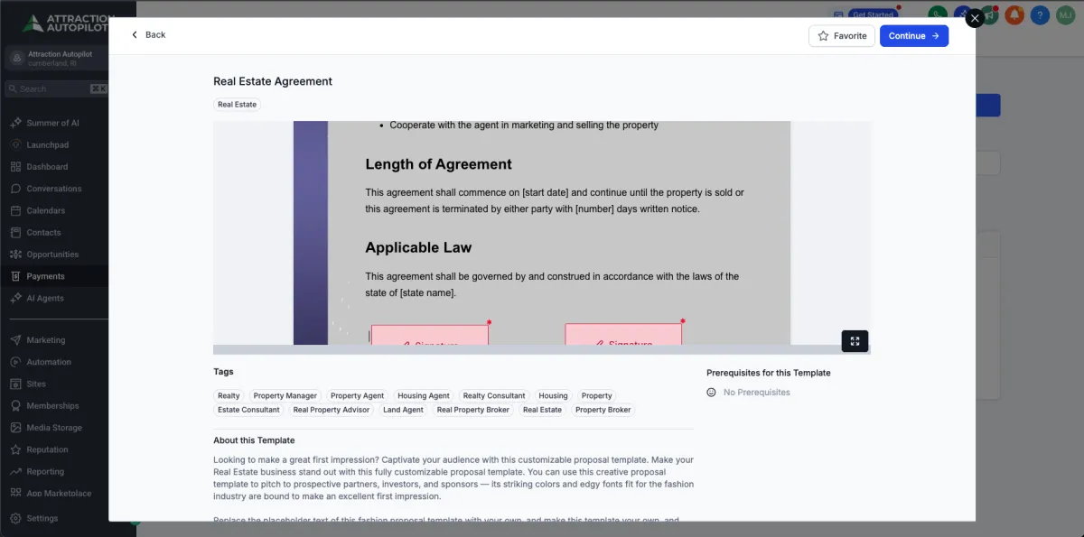Open the orange notifications bell
This screenshot has width=1084, height=537.
click(1015, 14)
